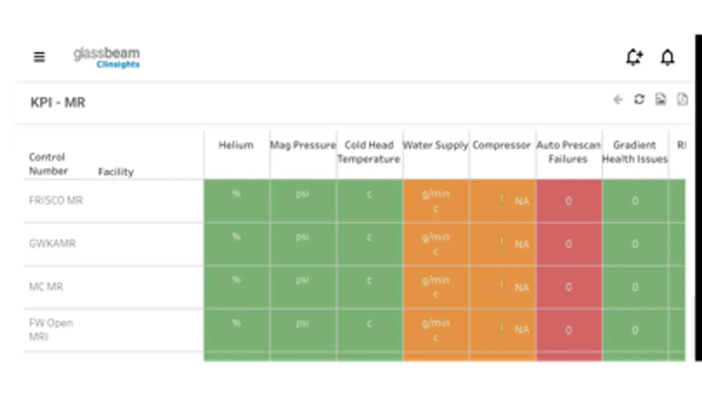Select the FW Open MRI row
Screen dimensions: 702x395
pyautogui.click(x=50, y=330)
